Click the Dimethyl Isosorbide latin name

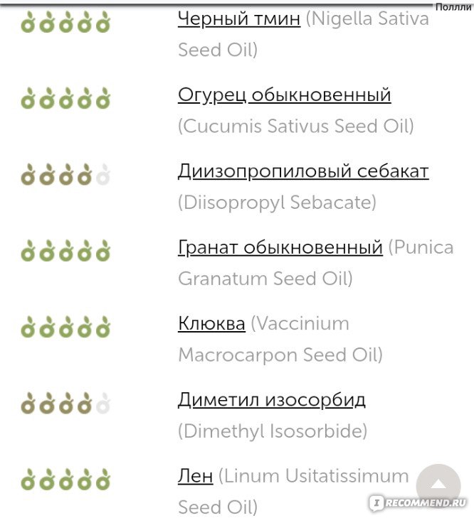tap(273, 431)
